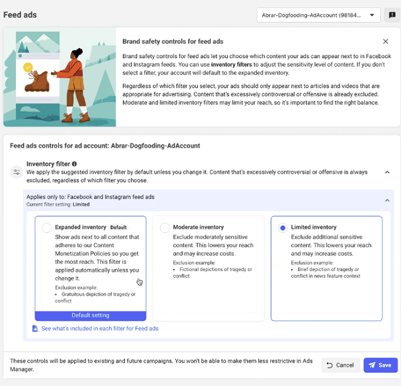Click the document icon beside filter link
Image resolution: width=401 pixels, height=386 pixels.
(x=35, y=329)
